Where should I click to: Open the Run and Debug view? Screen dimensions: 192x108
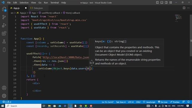[x=4, y=25]
